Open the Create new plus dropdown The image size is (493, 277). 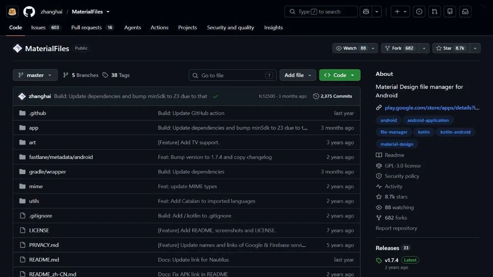pos(401,12)
